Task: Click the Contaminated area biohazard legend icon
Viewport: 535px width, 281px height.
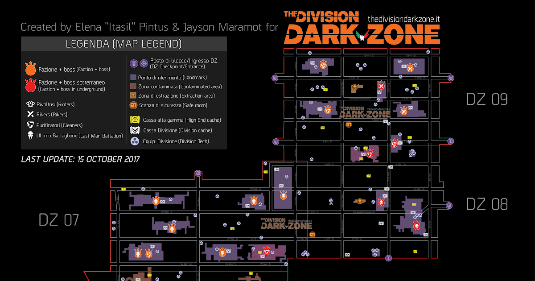Action: coord(133,87)
